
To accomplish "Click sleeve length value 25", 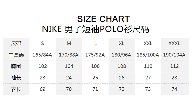I will point(95,78).
